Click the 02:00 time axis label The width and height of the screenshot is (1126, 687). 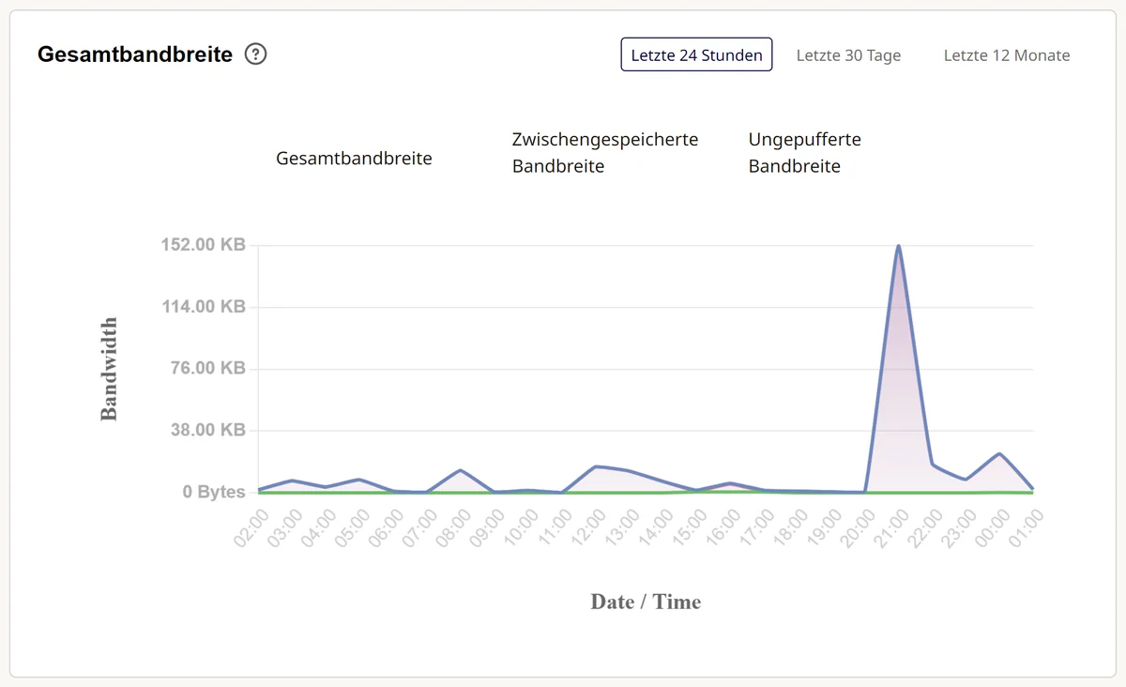point(251,527)
